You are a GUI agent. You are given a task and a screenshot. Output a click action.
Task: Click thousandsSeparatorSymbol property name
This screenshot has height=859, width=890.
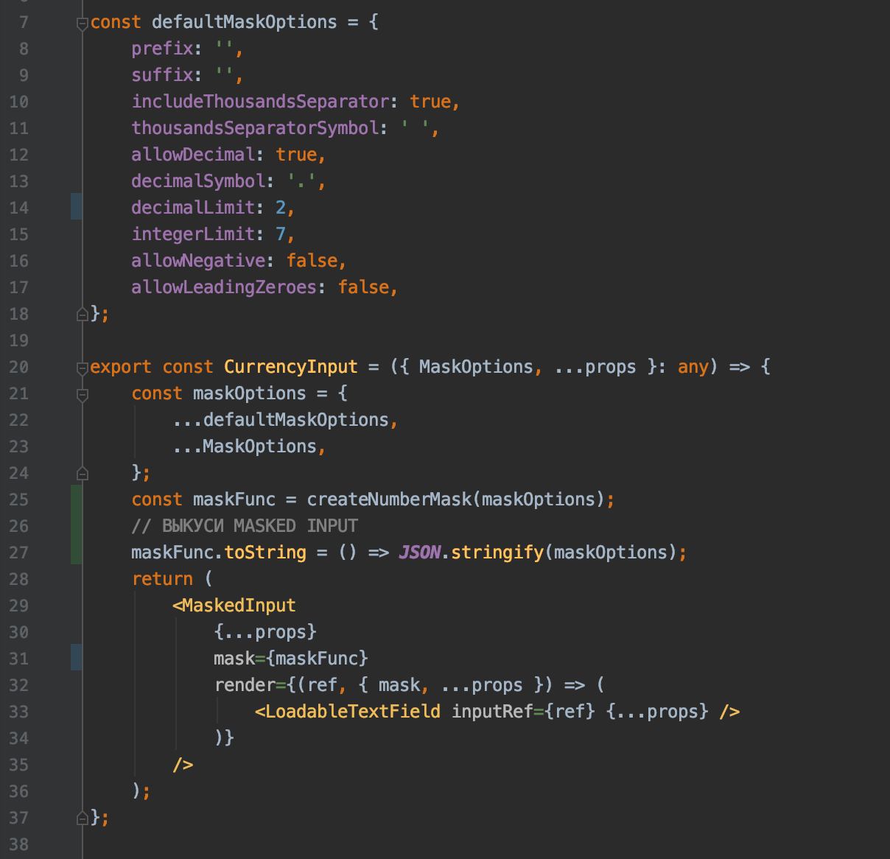pos(255,128)
